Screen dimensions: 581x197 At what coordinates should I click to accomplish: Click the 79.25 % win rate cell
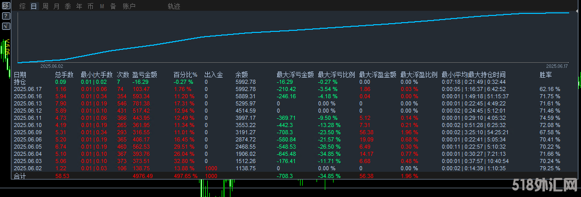coord(550,168)
